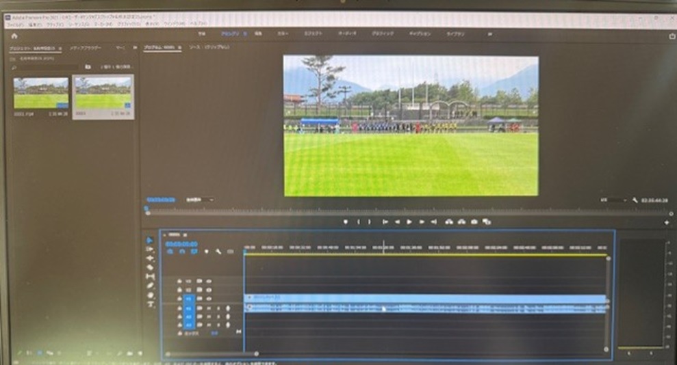Open the playback resolution dropdown near the wrench

pyautogui.click(x=613, y=200)
